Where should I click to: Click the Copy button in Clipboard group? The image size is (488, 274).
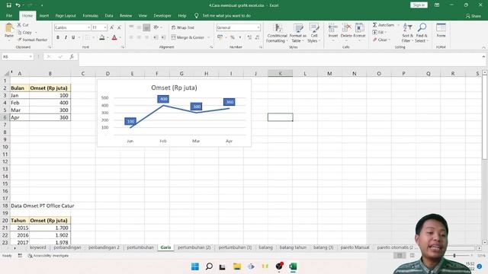[x=25, y=32]
